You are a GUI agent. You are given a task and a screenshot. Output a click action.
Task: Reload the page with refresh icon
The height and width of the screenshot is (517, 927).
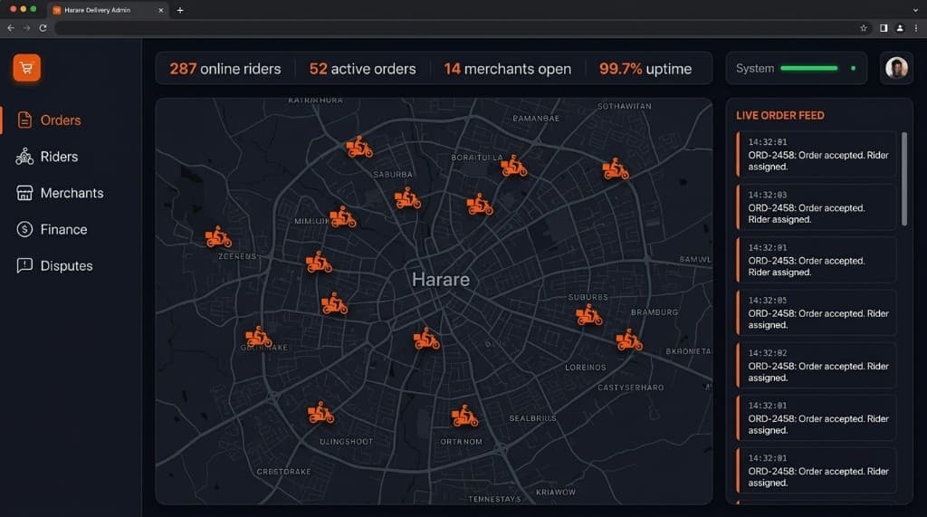43,28
